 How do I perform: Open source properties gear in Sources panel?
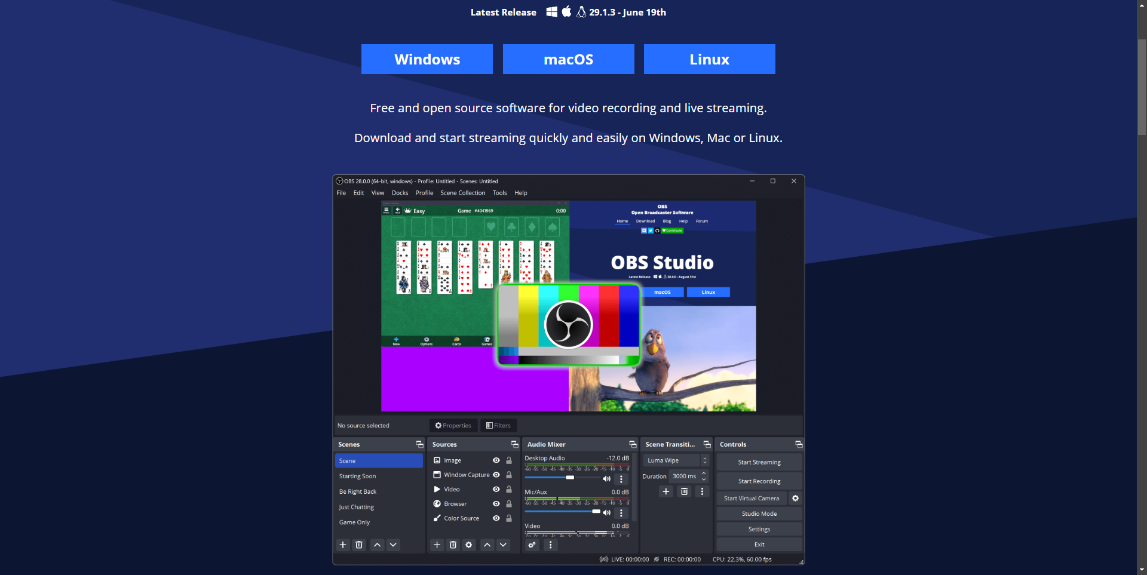tap(469, 545)
